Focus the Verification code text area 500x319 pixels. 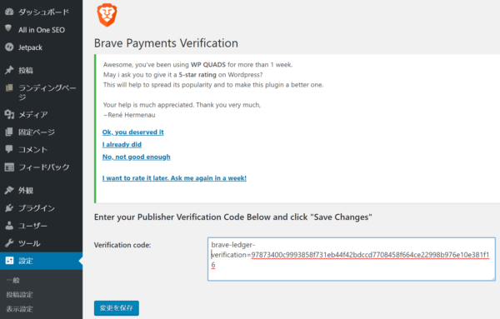tap(352, 259)
